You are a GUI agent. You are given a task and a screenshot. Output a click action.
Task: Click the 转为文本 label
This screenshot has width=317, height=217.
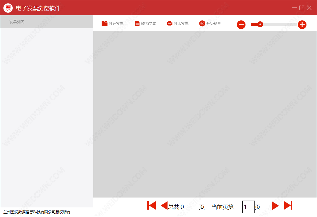[x=149, y=23]
